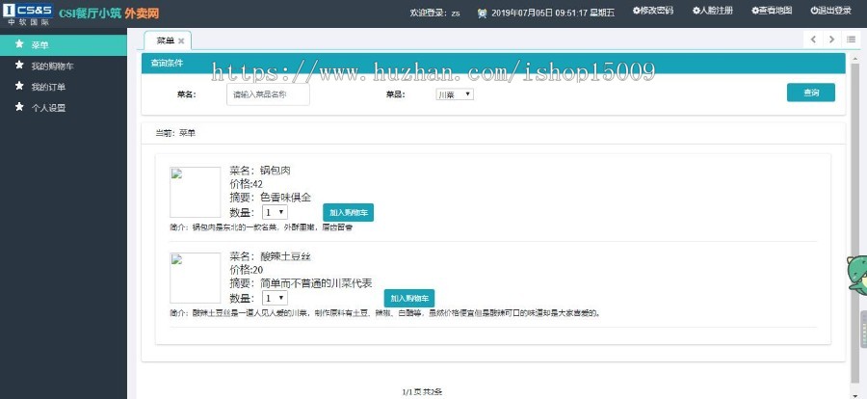Click the star icon beside 个人设置
The width and height of the screenshot is (867, 399).
[x=19, y=107]
